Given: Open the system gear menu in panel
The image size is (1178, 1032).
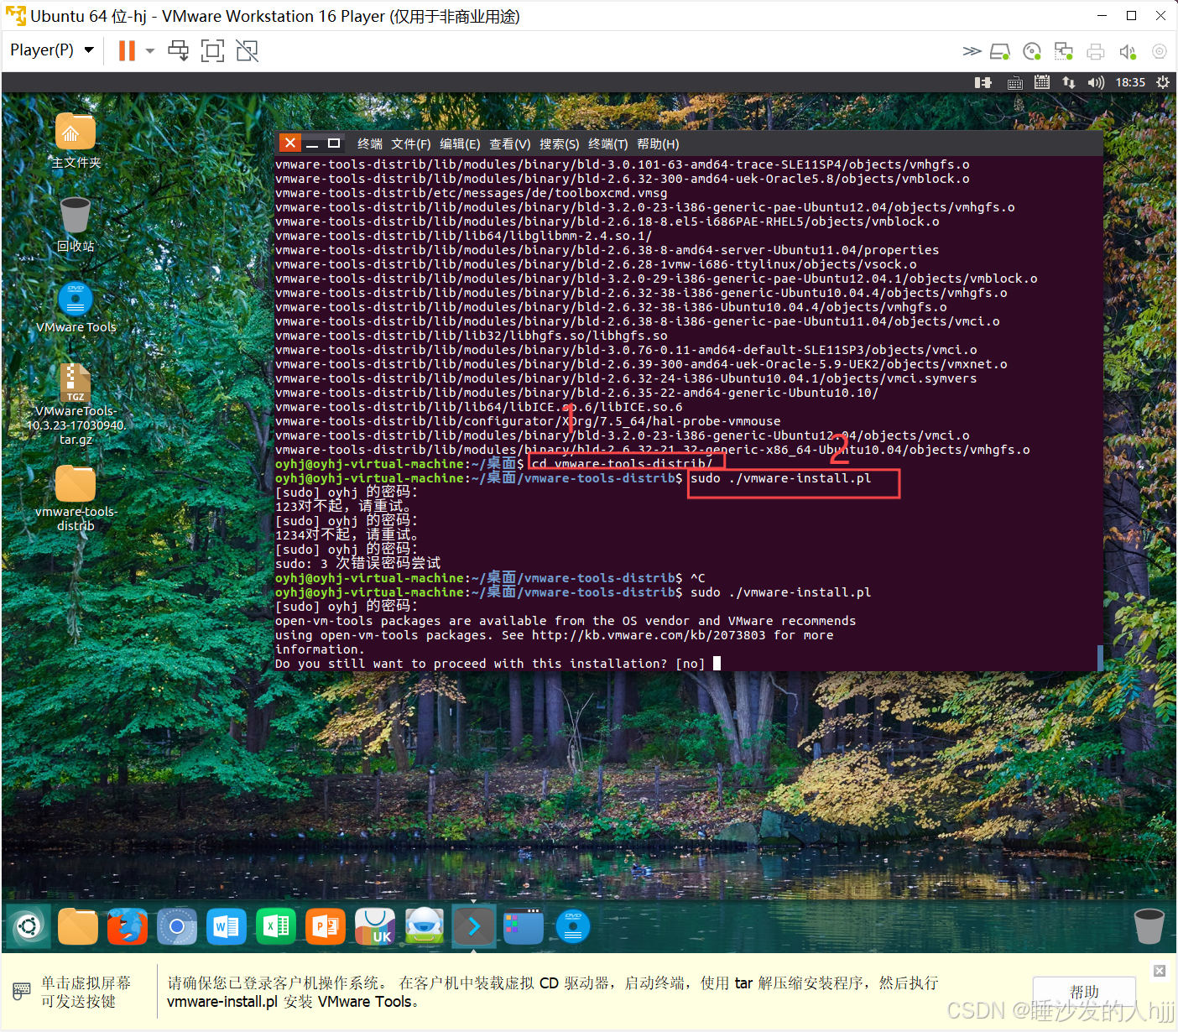Looking at the screenshot, I should point(1163,82).
